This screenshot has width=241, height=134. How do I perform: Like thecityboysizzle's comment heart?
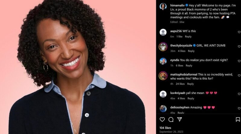[x=239, y=46]
